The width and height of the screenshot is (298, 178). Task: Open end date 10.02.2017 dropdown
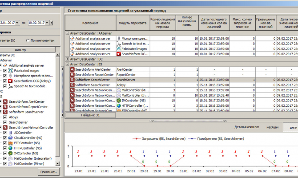(x=47, y=23)
